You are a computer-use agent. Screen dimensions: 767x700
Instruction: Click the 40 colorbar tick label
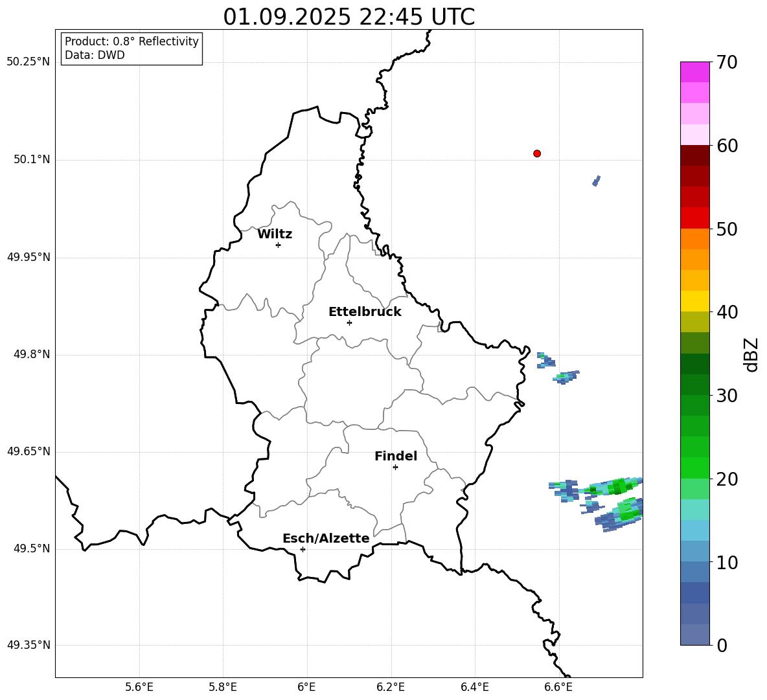(x=727, y=312)
